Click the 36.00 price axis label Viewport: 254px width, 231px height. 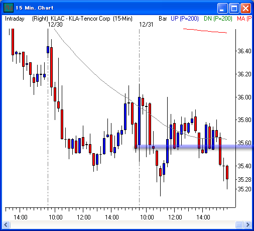pyautogui.click(x=244, y=97)
